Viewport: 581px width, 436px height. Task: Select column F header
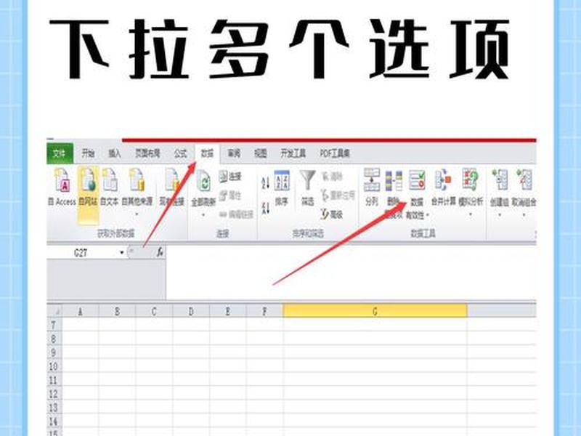coord(264,312)
